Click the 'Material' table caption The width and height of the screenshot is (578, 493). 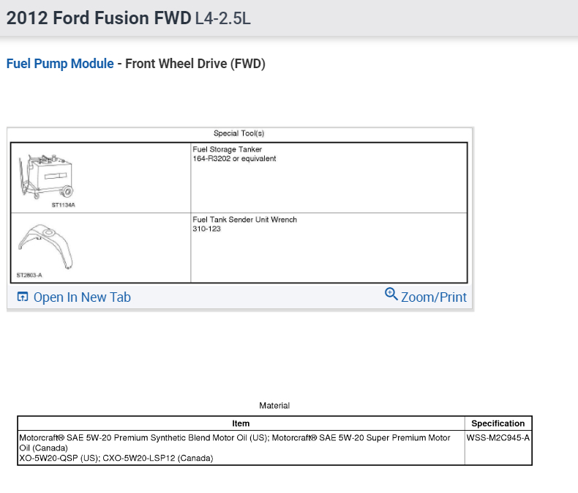click(274, 405)
